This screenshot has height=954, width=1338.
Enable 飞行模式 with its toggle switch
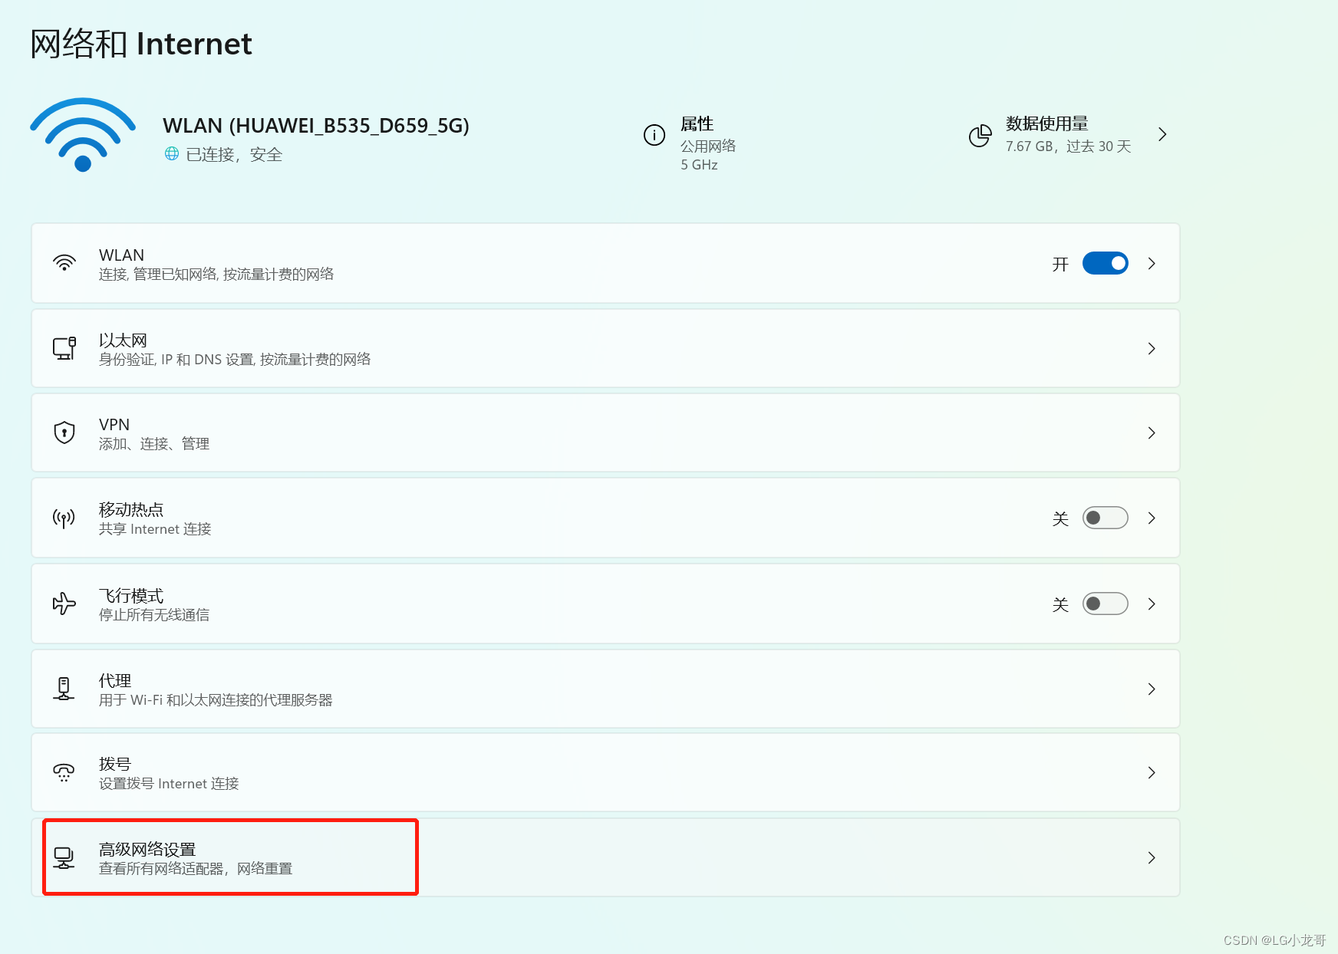pyautogui.click(x=1105, y=604)
